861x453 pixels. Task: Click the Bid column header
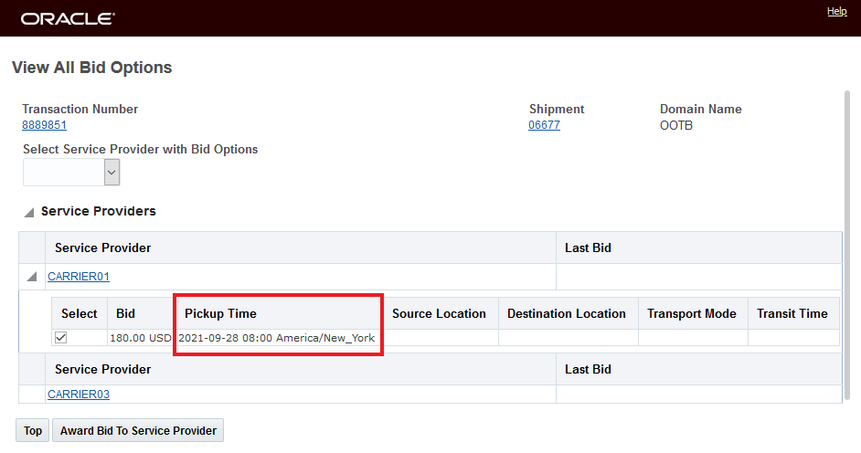point(126,313)
